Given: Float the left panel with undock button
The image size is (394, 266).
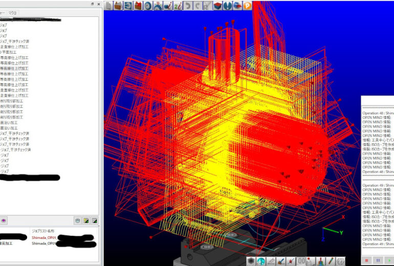Looking at the screenshot, I should tap(92, 4).
